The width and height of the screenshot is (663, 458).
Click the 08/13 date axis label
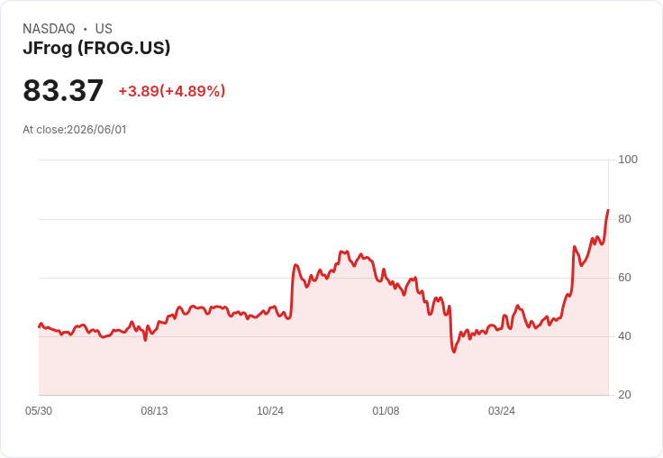[x=154, y=411]
